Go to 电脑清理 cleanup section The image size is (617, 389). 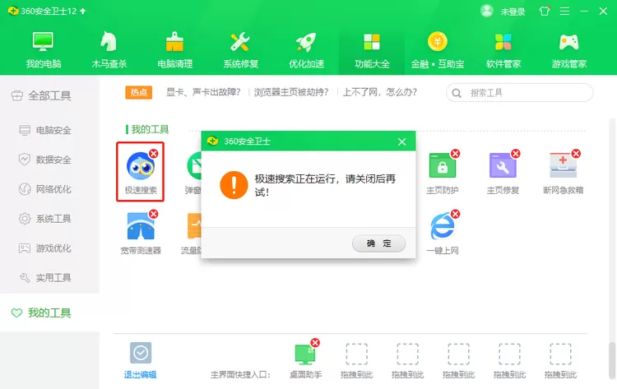[174, 50]
